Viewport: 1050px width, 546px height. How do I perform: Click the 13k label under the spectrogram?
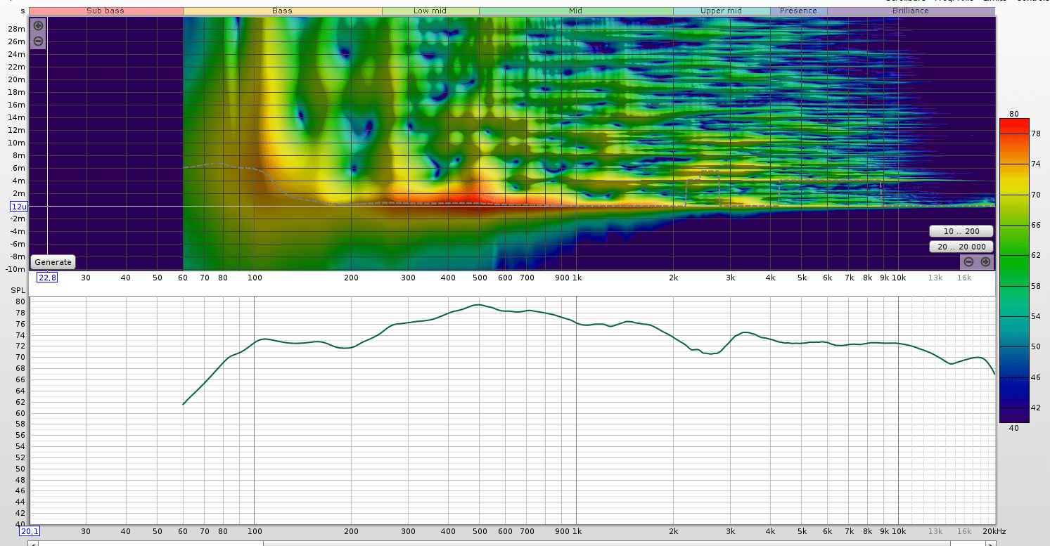(x=935, y=278)
